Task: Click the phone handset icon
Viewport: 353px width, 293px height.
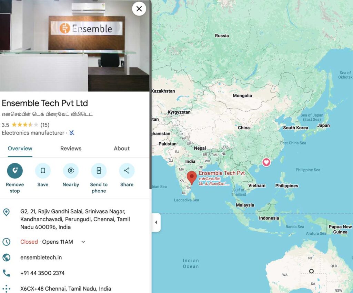Action: tap(6, 273)
